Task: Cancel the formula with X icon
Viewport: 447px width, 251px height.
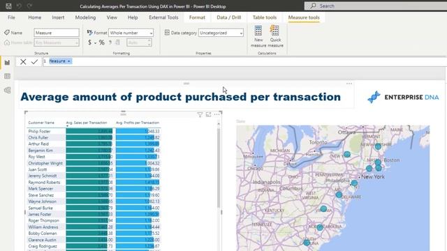Action: pyautogui.click(x=23, y=61)
